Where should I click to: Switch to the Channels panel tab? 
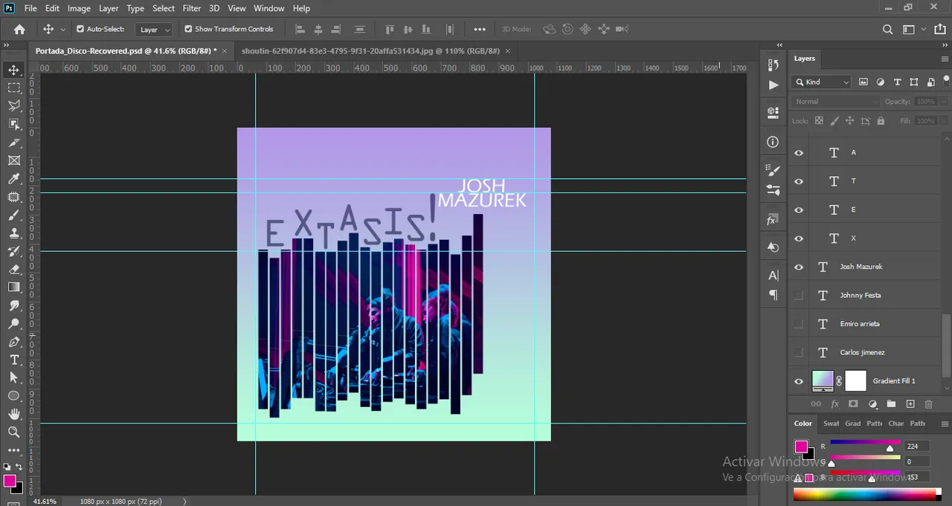[896, 424]
